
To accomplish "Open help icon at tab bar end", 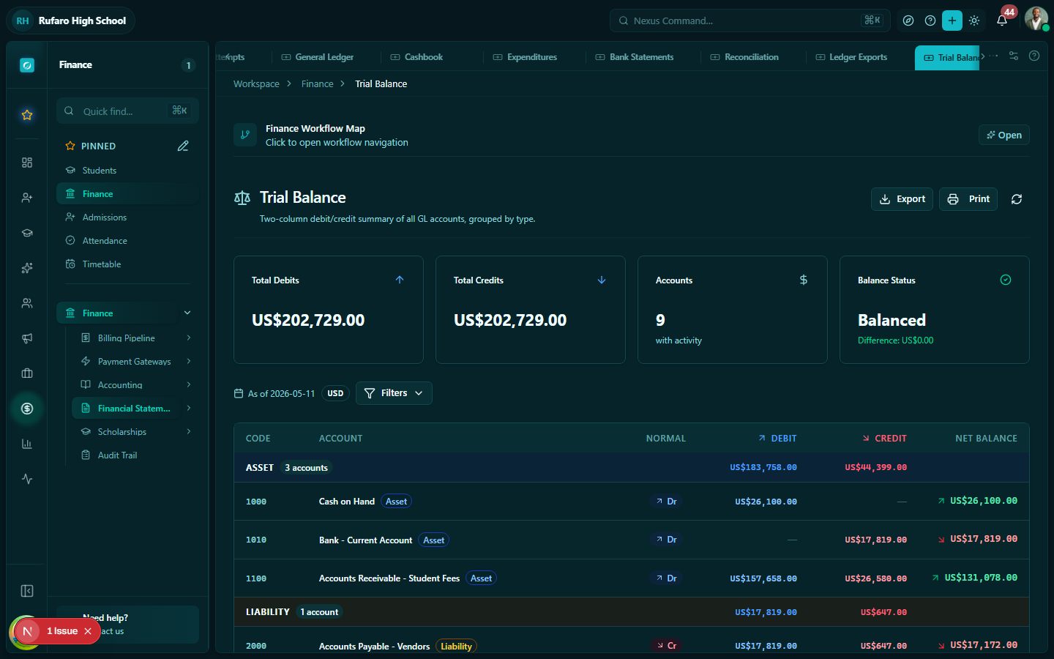I will coord(1034,56).
